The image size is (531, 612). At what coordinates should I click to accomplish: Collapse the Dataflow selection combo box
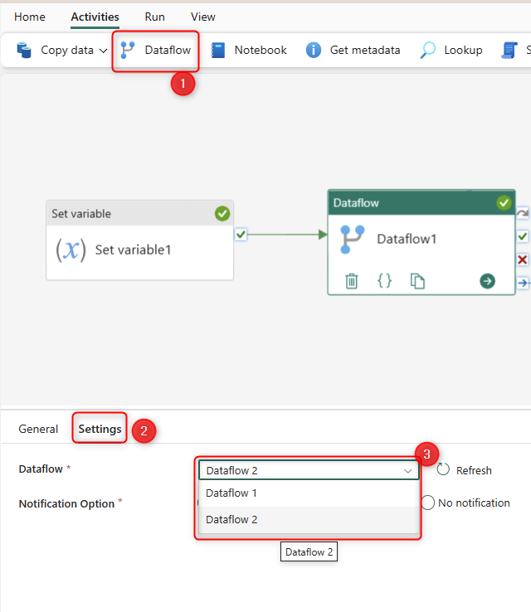click(407, 470)
